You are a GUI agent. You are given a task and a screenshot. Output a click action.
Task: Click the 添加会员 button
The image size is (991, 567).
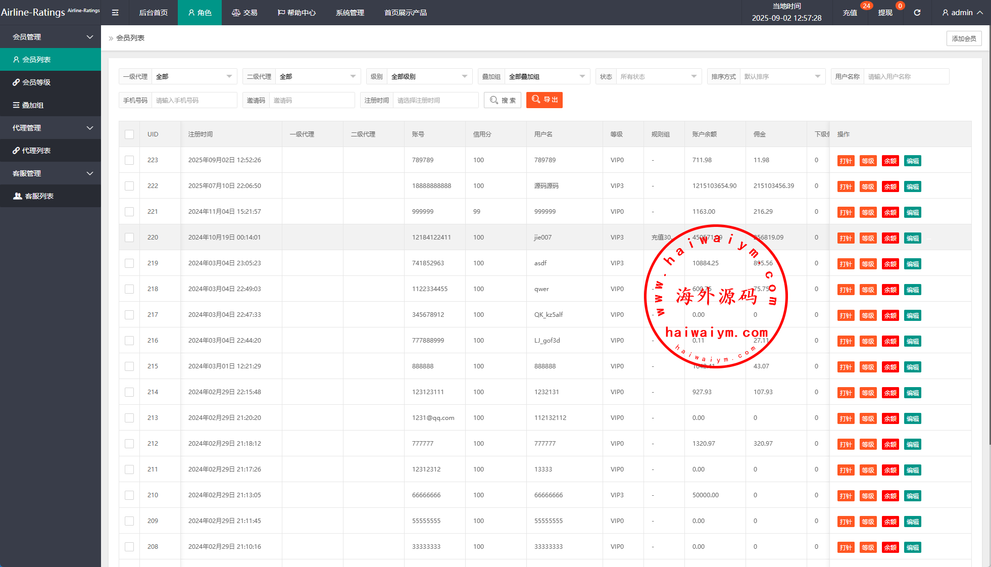point(963,38)
